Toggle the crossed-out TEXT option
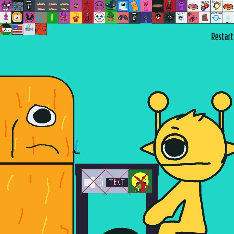The image size is (234, 234). coord(117,181)
